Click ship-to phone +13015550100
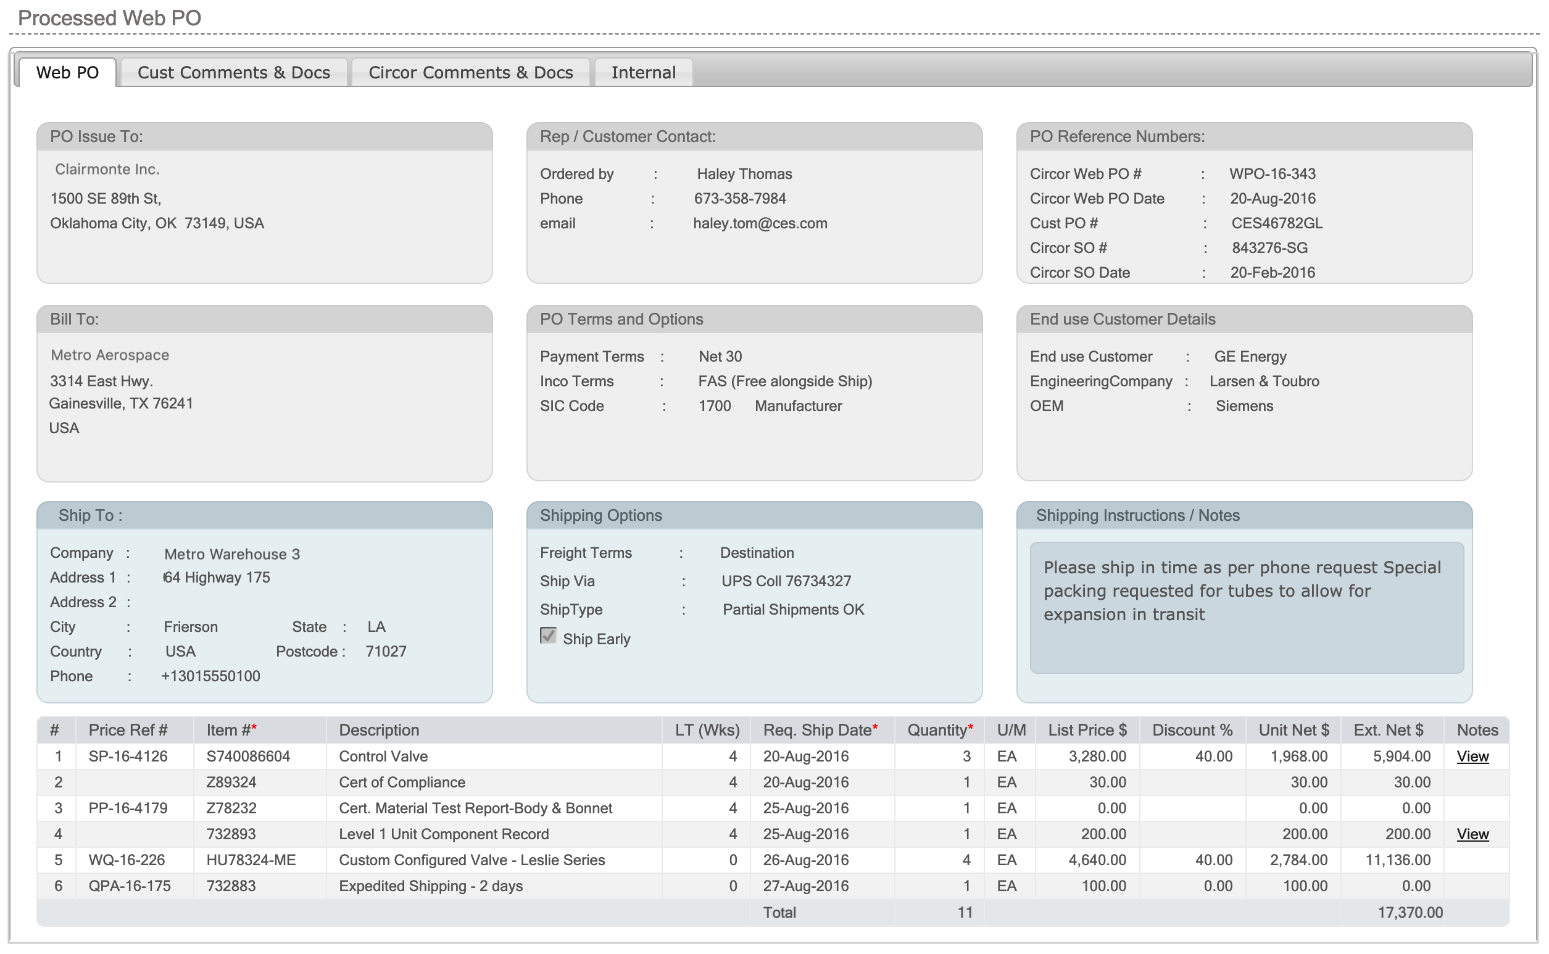This screenshot has height=954, width=1549. 210,676
